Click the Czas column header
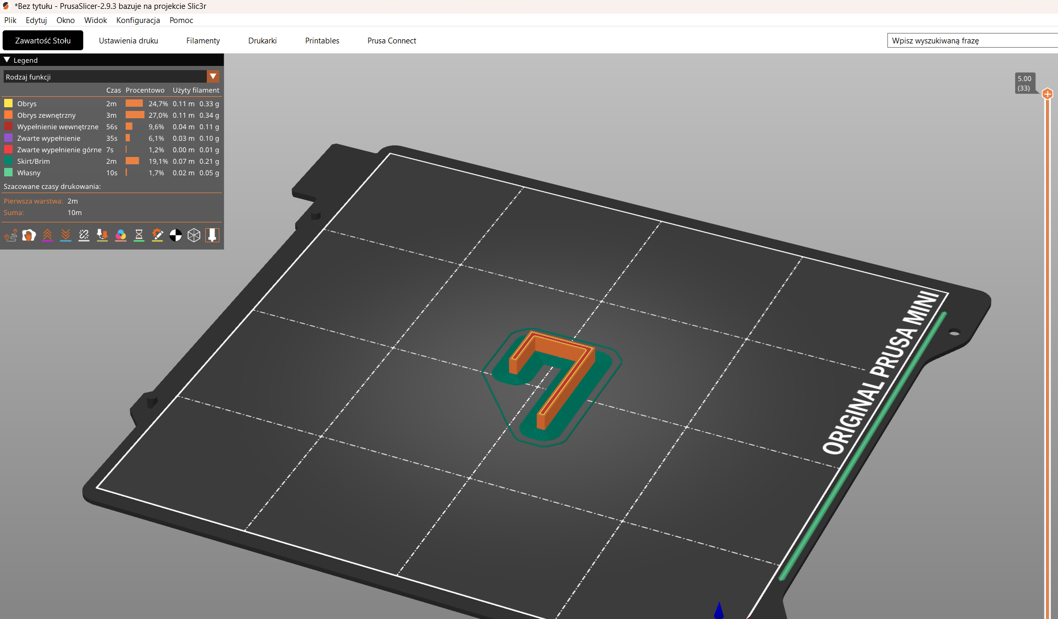Image resolution: width=1058 pixels, height=619 pixels. click(114, 90)
